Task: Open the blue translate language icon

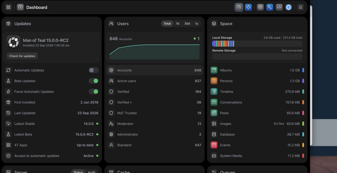Action: pyautogui.click(x=270, y=7)
